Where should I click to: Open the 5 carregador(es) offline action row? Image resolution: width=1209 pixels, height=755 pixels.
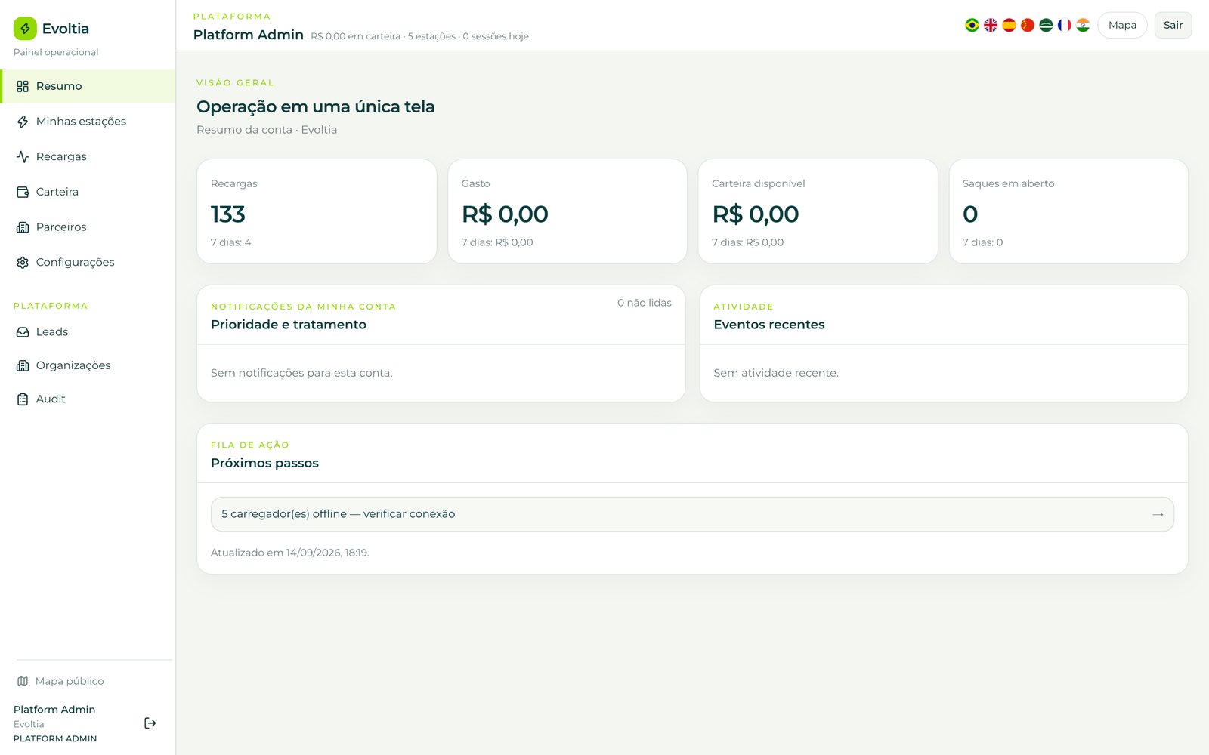pos(692,514)
